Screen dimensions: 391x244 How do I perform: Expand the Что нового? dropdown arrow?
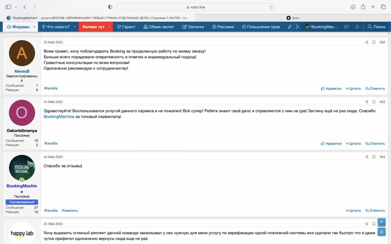point(75,27)
